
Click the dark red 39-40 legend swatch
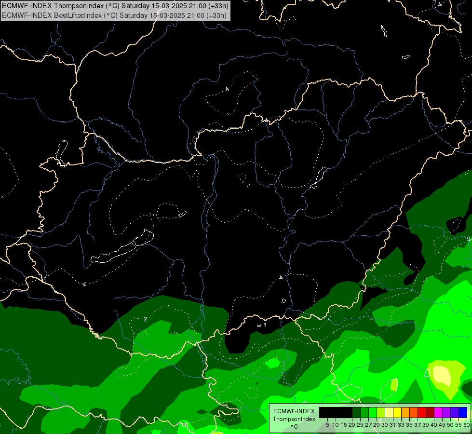[430, 412]
